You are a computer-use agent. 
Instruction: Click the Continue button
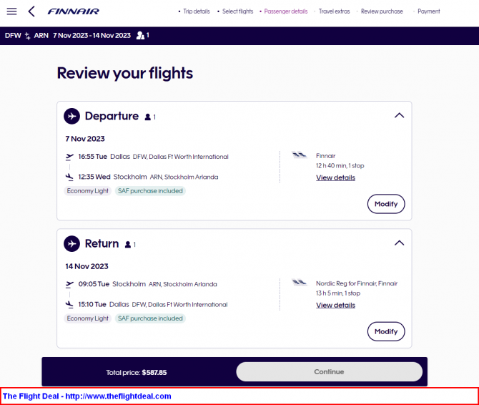click(329, 371)
